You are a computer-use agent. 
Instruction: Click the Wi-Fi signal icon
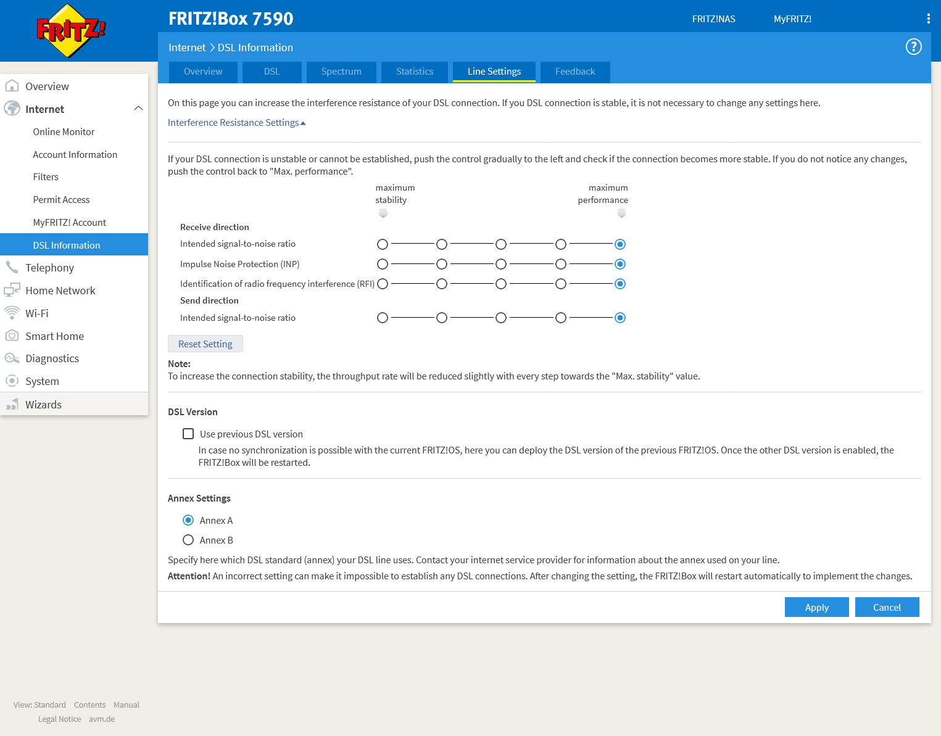click(x=12, y=313)
